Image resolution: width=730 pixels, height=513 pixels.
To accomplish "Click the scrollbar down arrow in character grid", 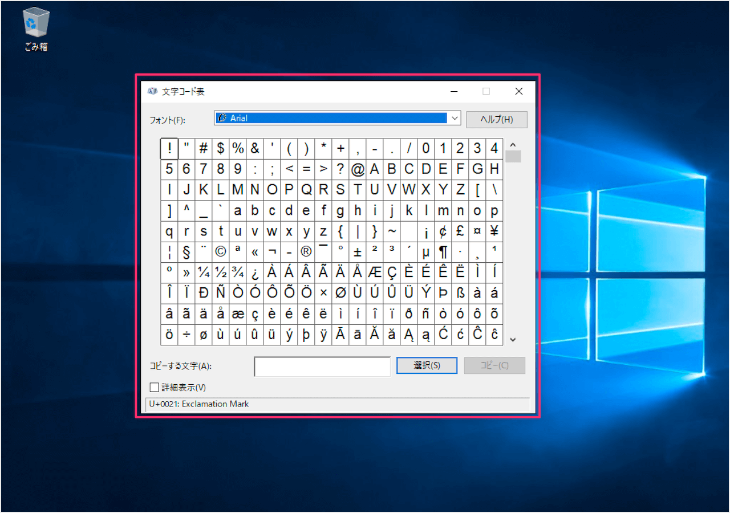I will [513, 340].
